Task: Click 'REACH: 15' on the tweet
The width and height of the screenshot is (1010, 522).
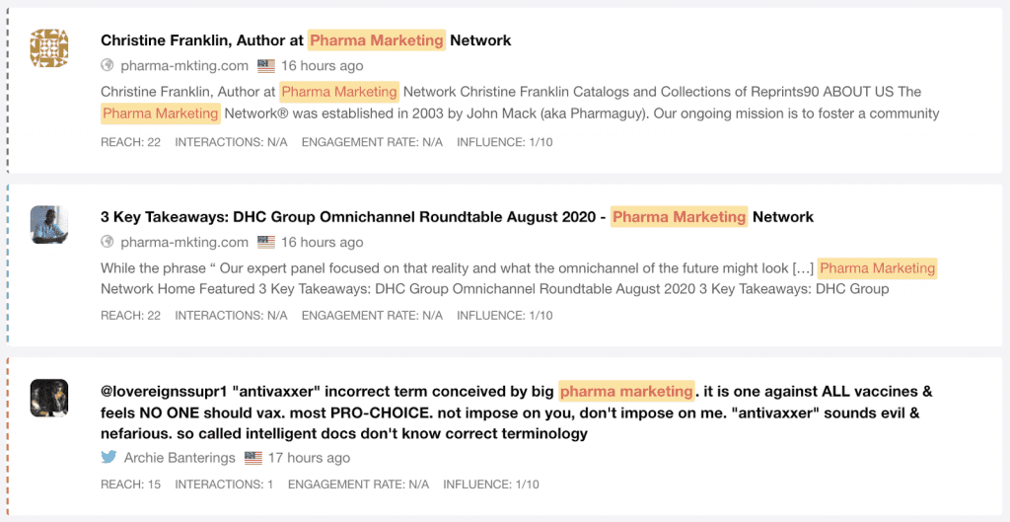Action: click(x=130, y=485)
